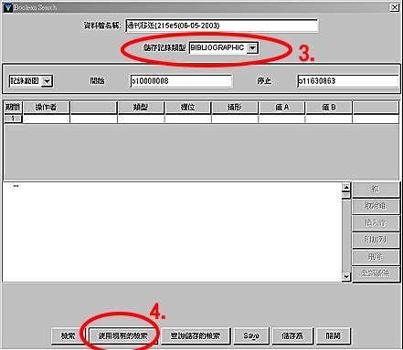The image size is (403, 350).
Task: Click the 關閉 close button
Action: click(334, 336)
